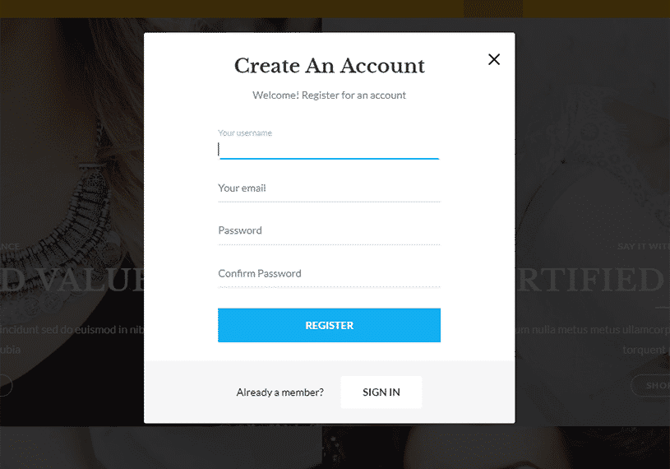Click the 'SAY IT WITH' background caption
Image resolution: width=670 pixels, height=469 pixels.
[x=644, y=246]
